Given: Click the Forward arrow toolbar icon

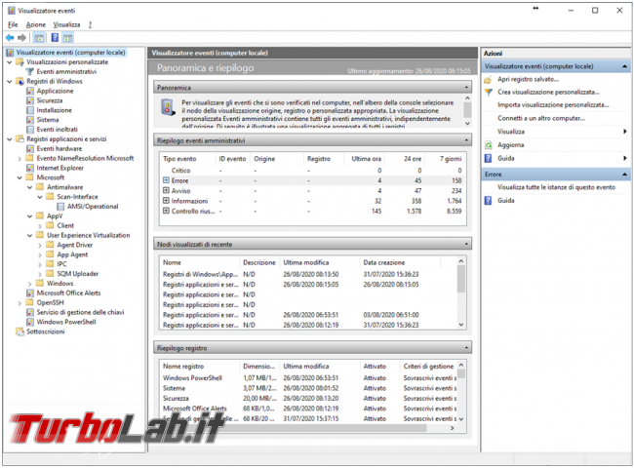Looking at the screenshot, I should 21,38.
